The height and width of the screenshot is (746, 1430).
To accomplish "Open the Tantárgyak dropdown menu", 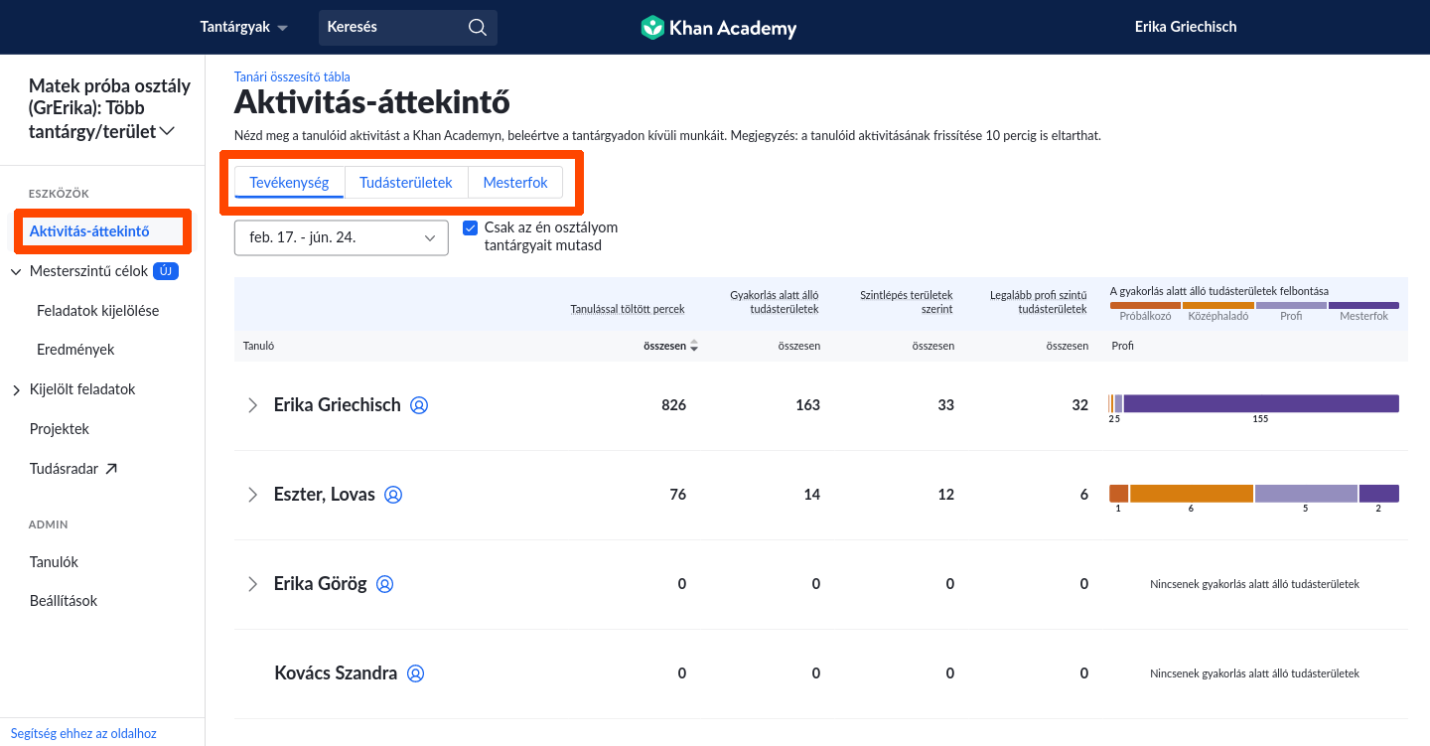I will (243, 28).
